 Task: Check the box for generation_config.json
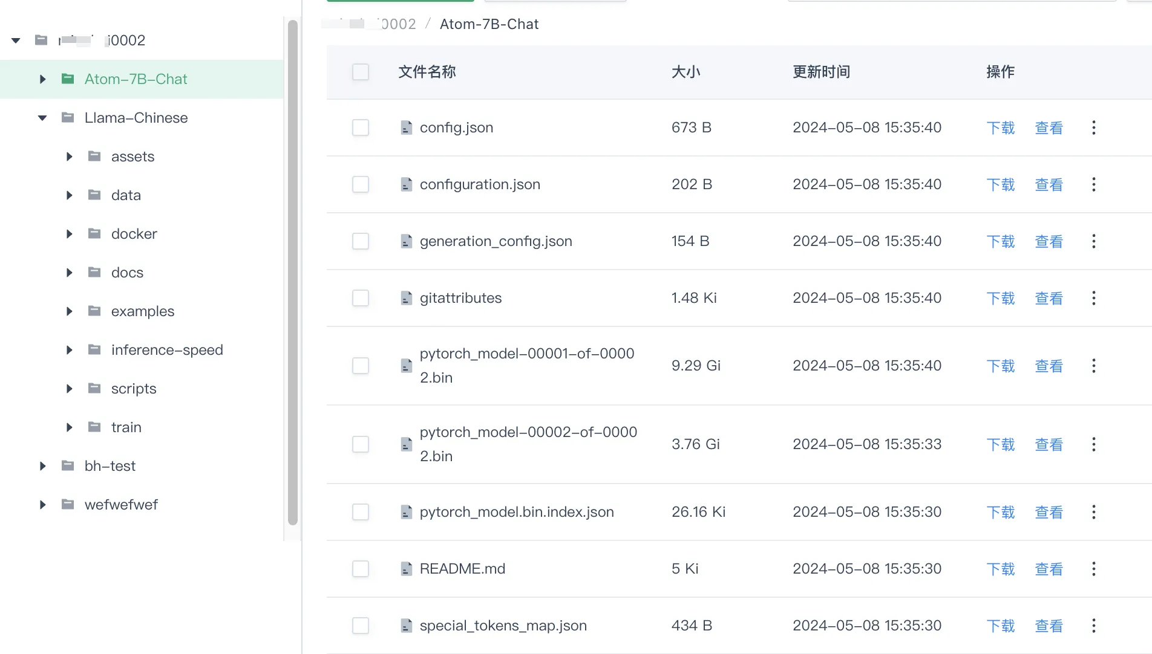pyautogui.click(x=361, y=241)
